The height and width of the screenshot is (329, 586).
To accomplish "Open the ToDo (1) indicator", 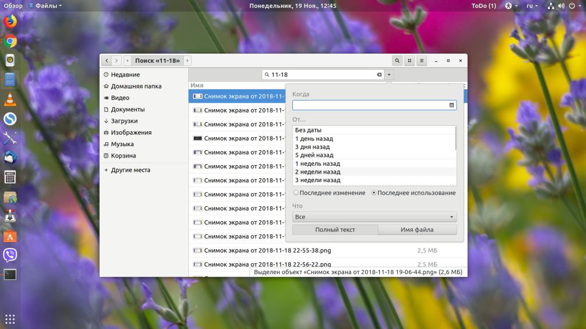I will tap(484, 6).
